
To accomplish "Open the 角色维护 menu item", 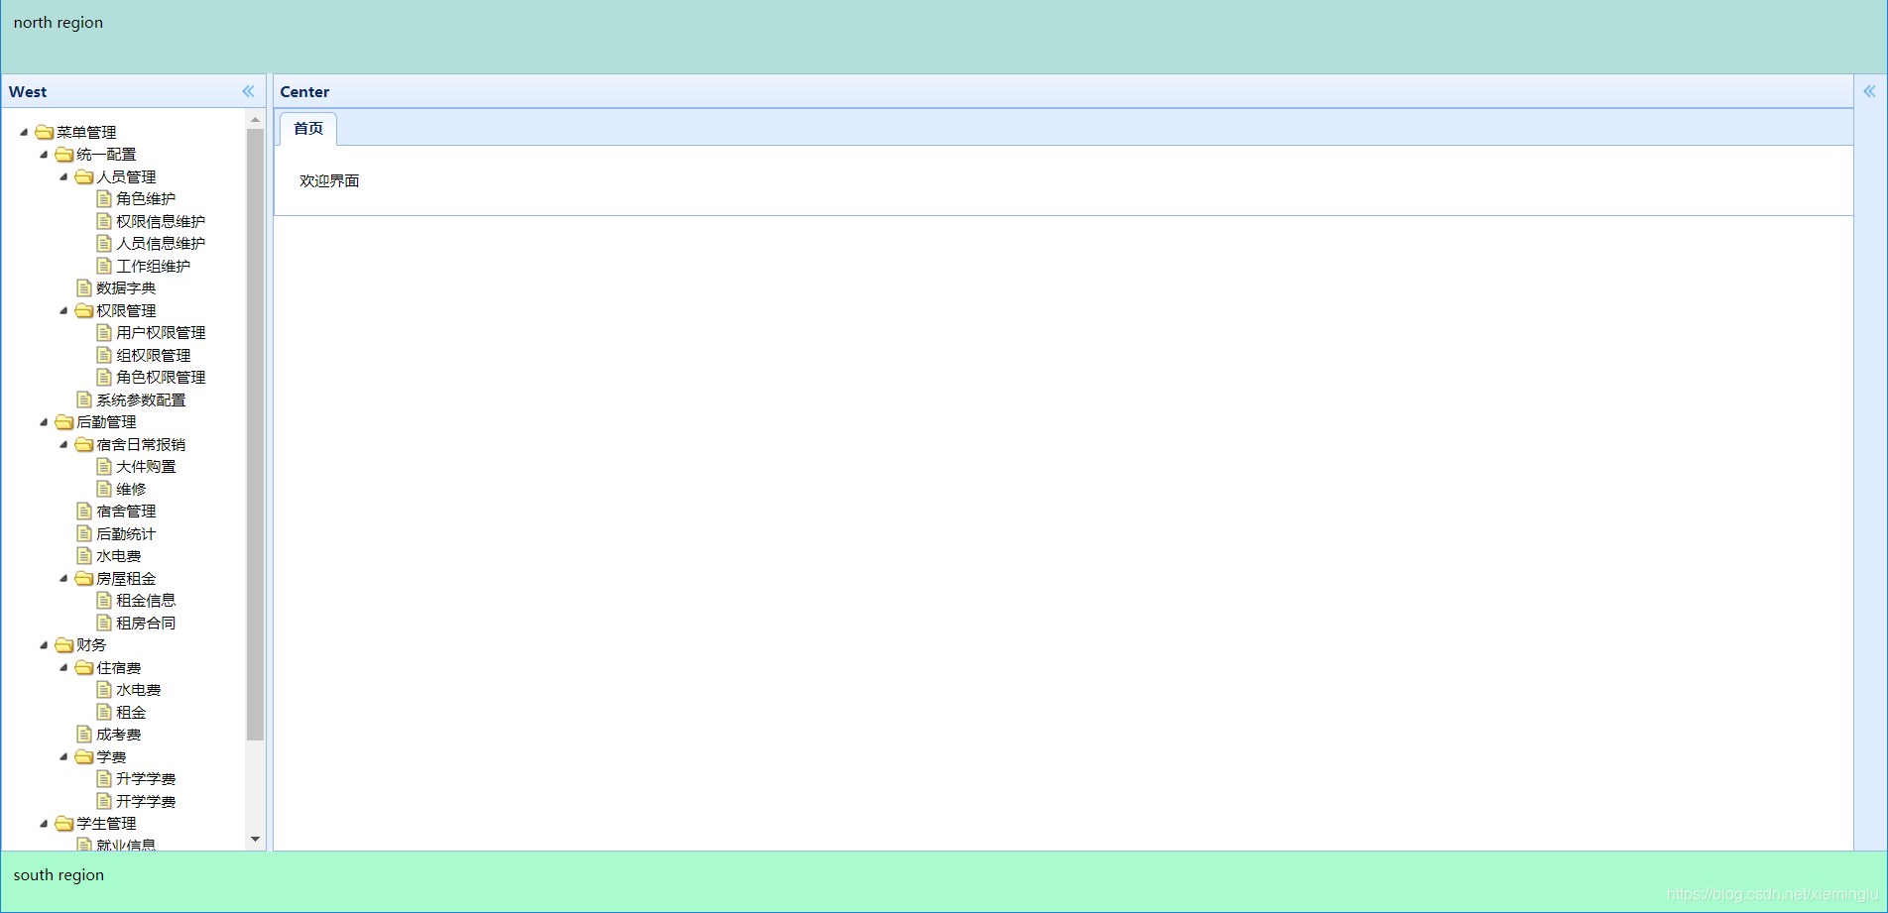I will coord(146,199).
